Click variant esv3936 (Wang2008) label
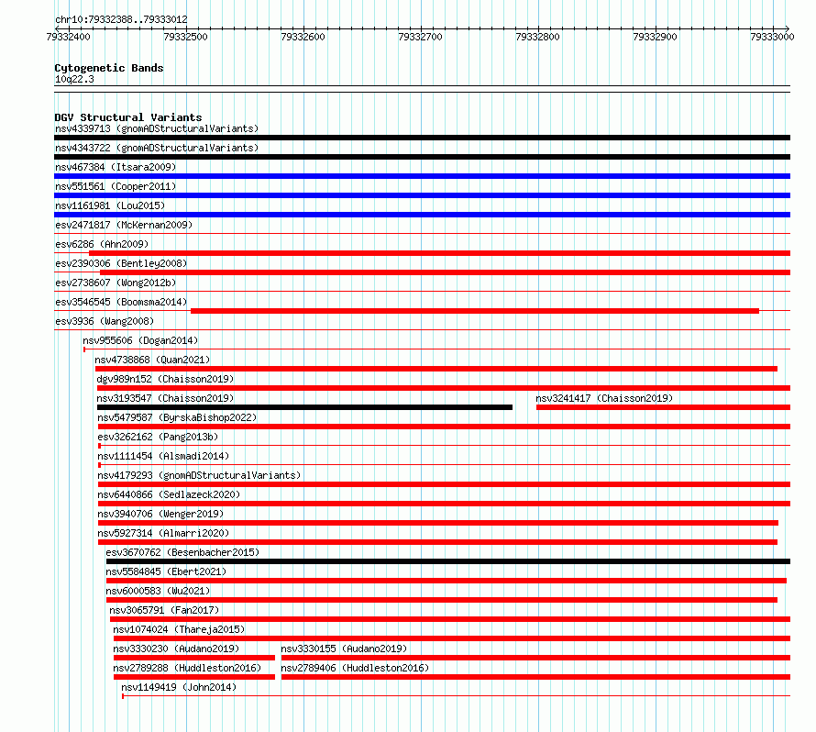 pos(105,321)
